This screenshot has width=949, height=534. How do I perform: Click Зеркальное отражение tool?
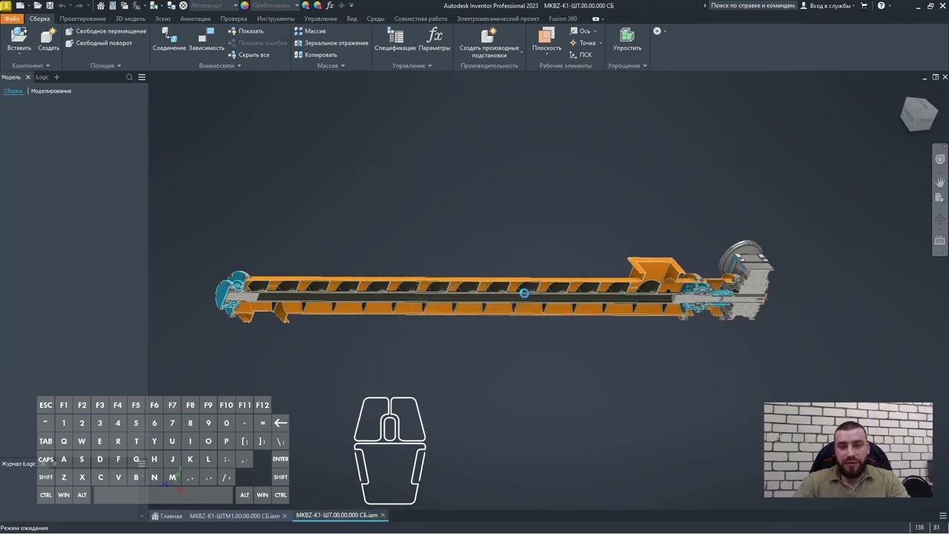tap(331, 43)
